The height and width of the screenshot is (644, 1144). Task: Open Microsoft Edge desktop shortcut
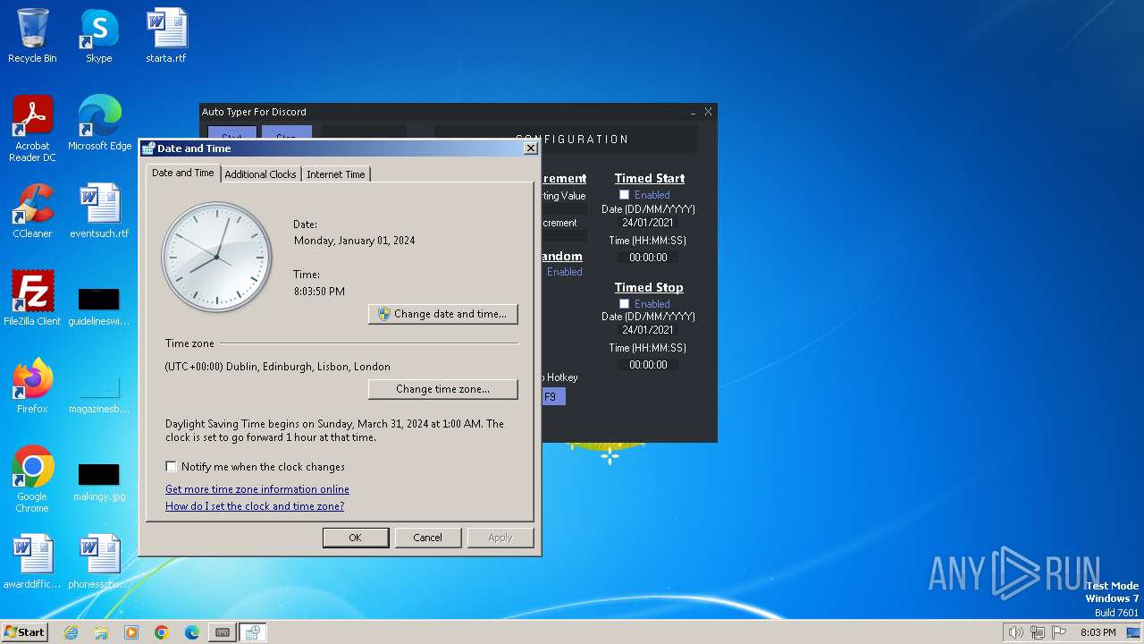[99, 123]
